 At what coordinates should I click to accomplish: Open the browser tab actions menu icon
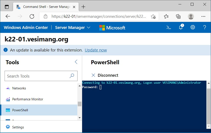tap(7, 7)
